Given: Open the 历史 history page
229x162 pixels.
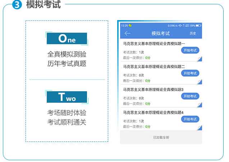Looking at the screenshot, I should tap(193, 33).
